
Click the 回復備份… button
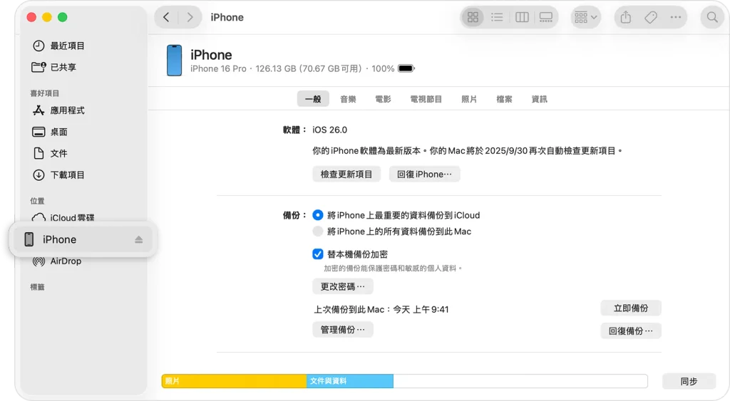pyautogui.click(x=631, y=330)
